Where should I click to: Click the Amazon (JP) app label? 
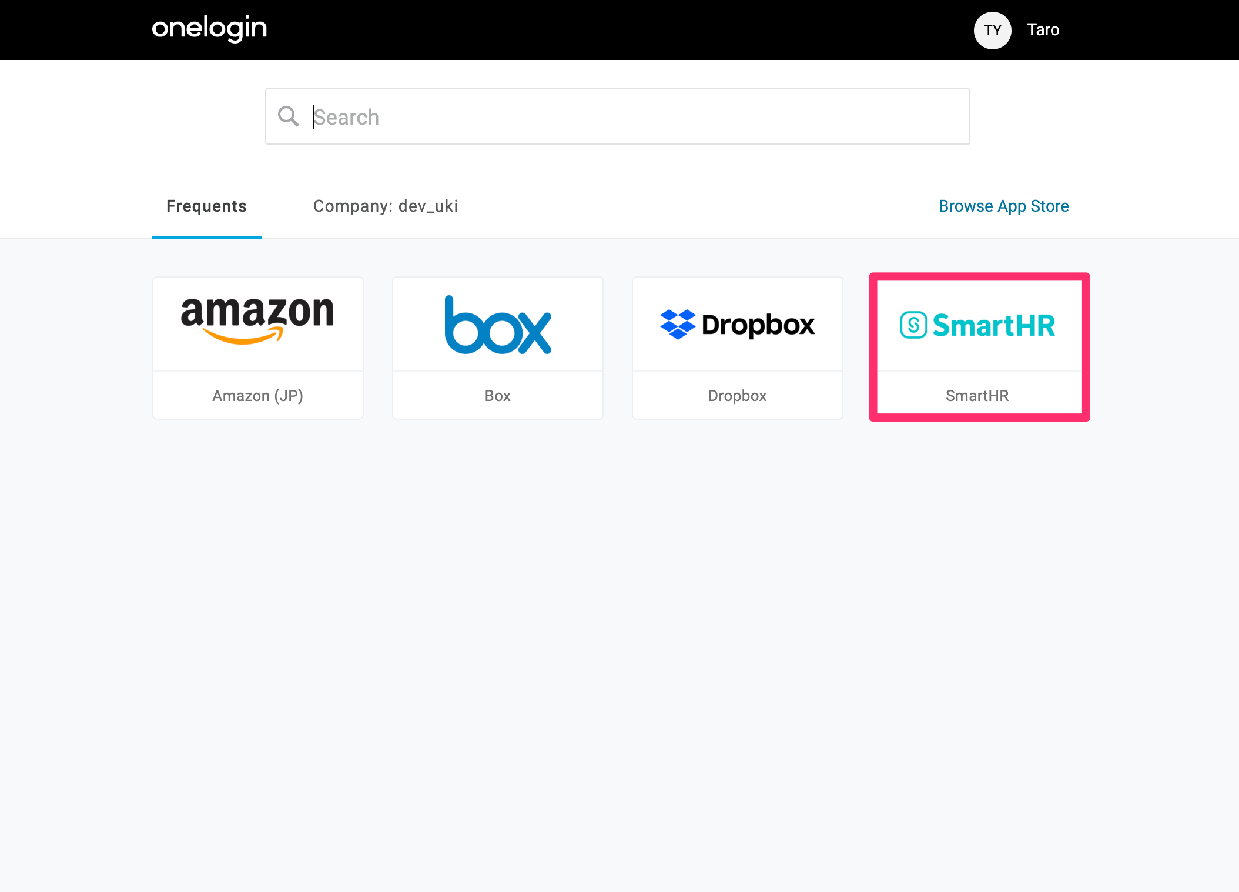point(258,396)
